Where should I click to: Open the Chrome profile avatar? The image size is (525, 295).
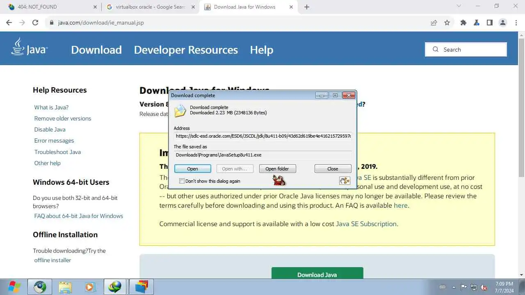point(503,23)
